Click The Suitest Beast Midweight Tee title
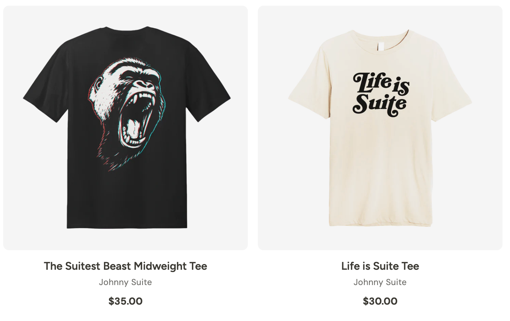 coord(125,266)
